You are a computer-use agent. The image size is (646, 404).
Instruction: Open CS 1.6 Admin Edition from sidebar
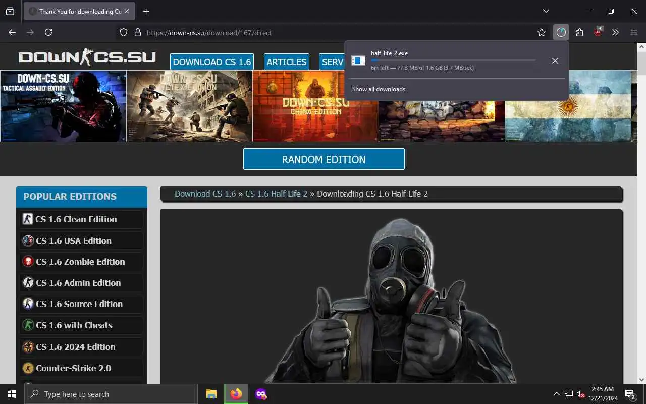point(81,283)
